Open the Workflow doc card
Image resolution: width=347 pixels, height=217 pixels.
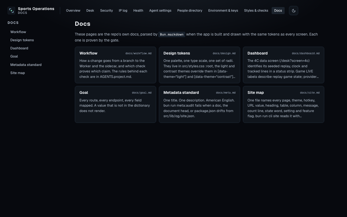[x=115, y=65]
